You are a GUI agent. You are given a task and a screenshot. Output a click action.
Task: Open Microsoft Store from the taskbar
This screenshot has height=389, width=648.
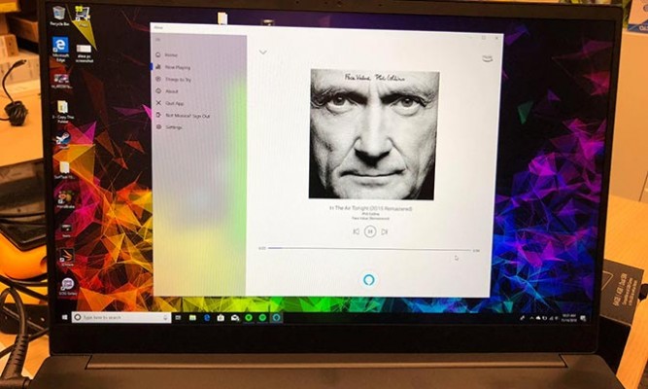click(x=221, y=318)
